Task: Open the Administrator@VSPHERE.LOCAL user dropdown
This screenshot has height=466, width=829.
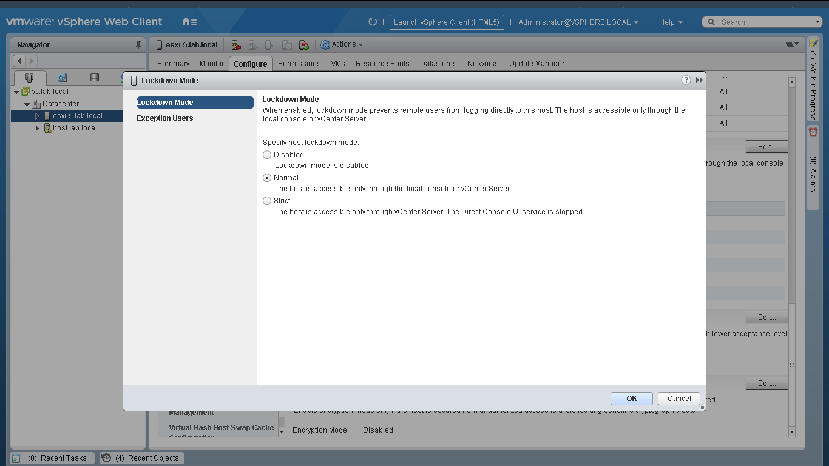Action: (x=578, y=22)
